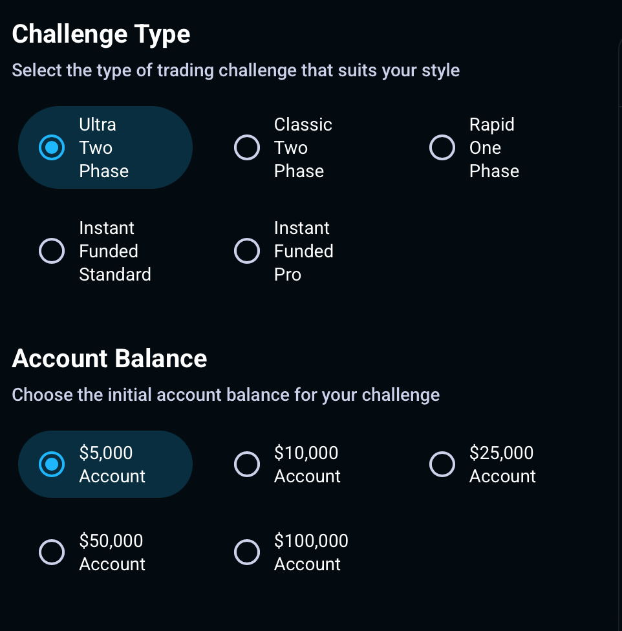Pick the Rapid One Phase radio circle

(x=442, y=148)
